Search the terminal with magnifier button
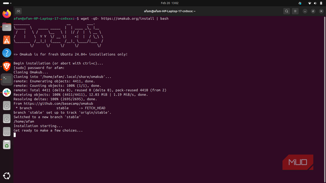Image resolution: width=326 pixels, height=183 pixels. click(286, 11)
